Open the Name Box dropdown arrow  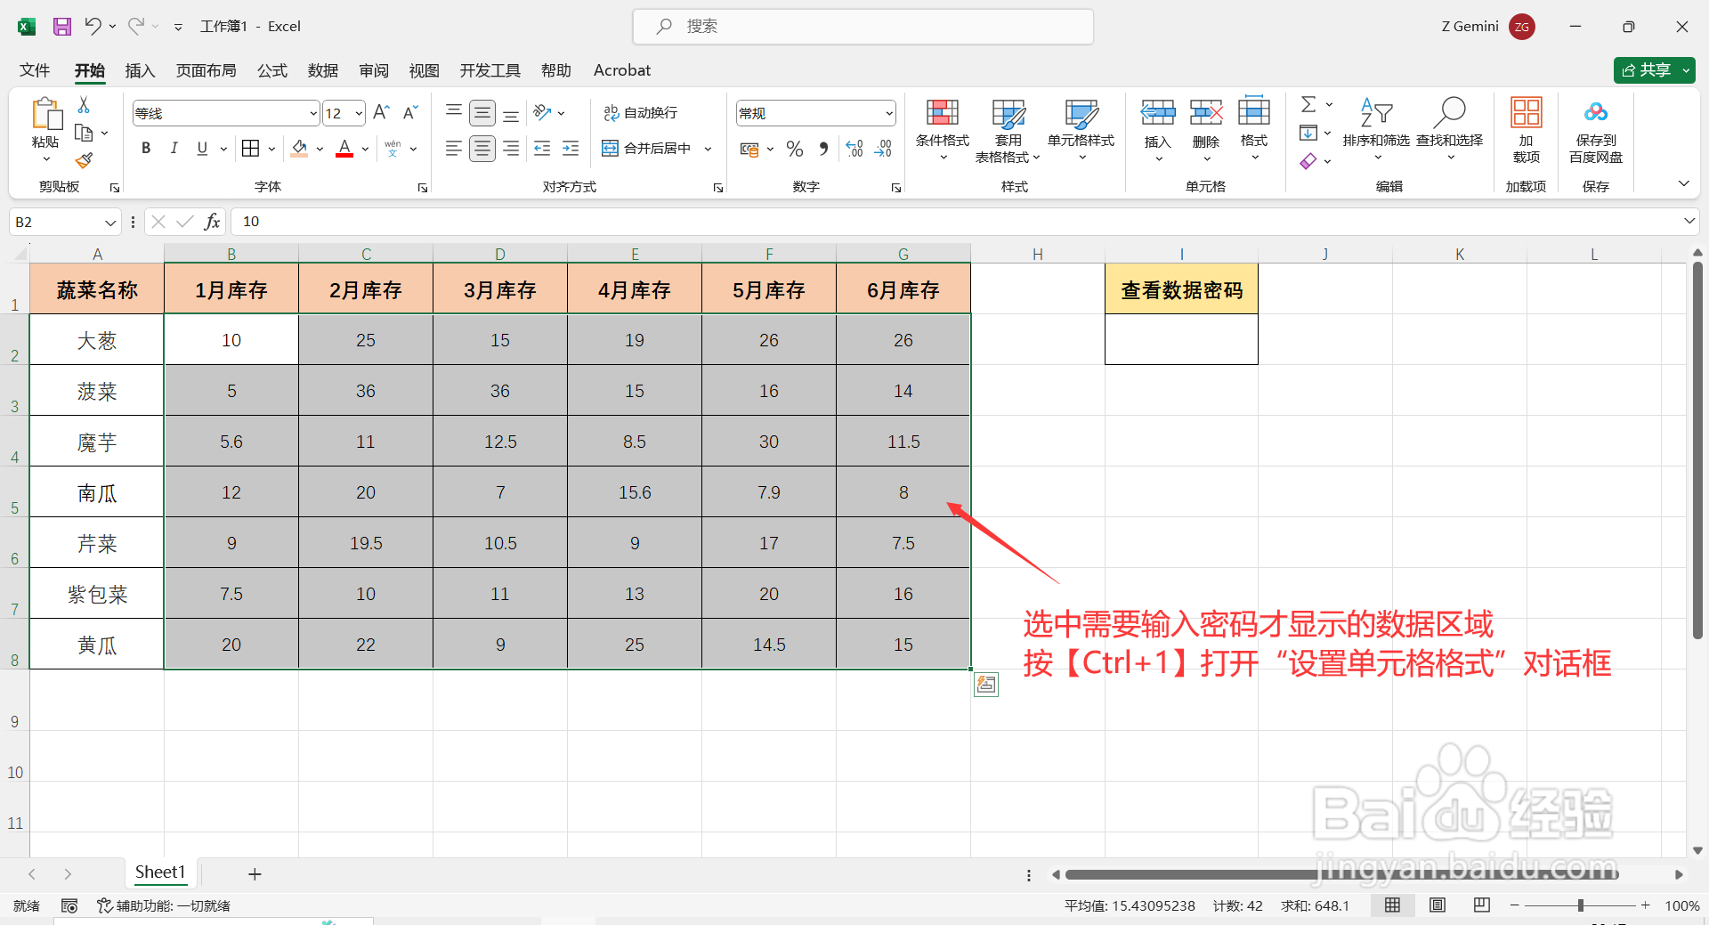[x=109, y=222]
